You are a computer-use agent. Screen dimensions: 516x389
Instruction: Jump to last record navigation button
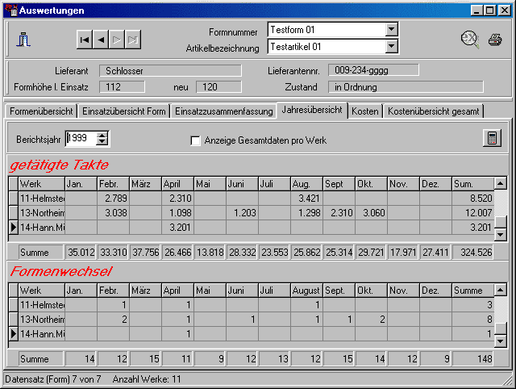point(133,39)
